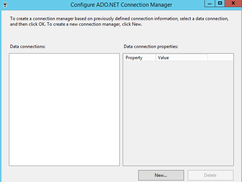This screenshot has height=182, width=242.
Task: Click the New... button
Action: (161, 175)
